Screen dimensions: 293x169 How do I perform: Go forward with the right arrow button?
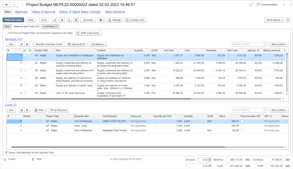point(14,5)
